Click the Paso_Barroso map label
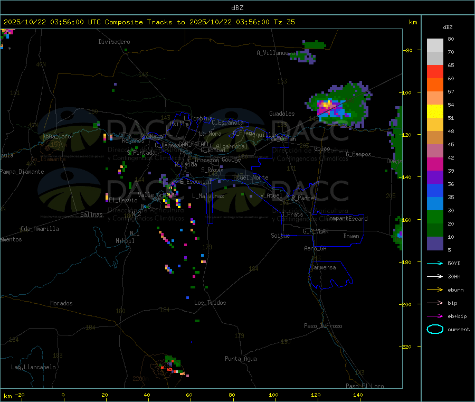The height and width of the screenshot is (402, 475). pos(323,326)
